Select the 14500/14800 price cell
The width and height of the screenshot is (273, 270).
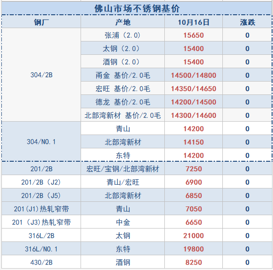[193, 75]
